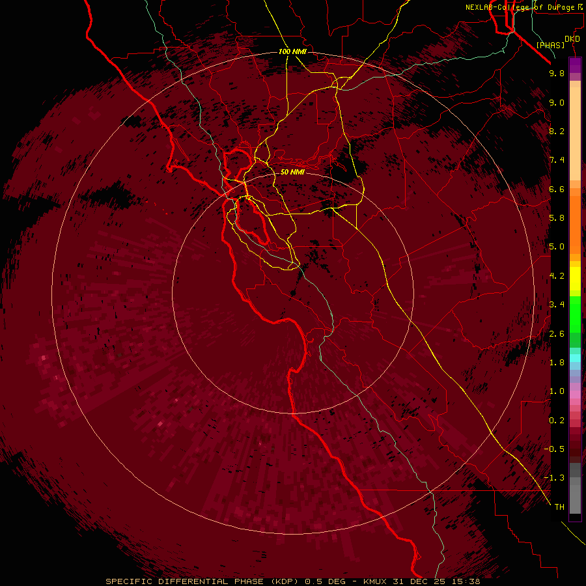Click the 2.6 scale value

[557, 334]
